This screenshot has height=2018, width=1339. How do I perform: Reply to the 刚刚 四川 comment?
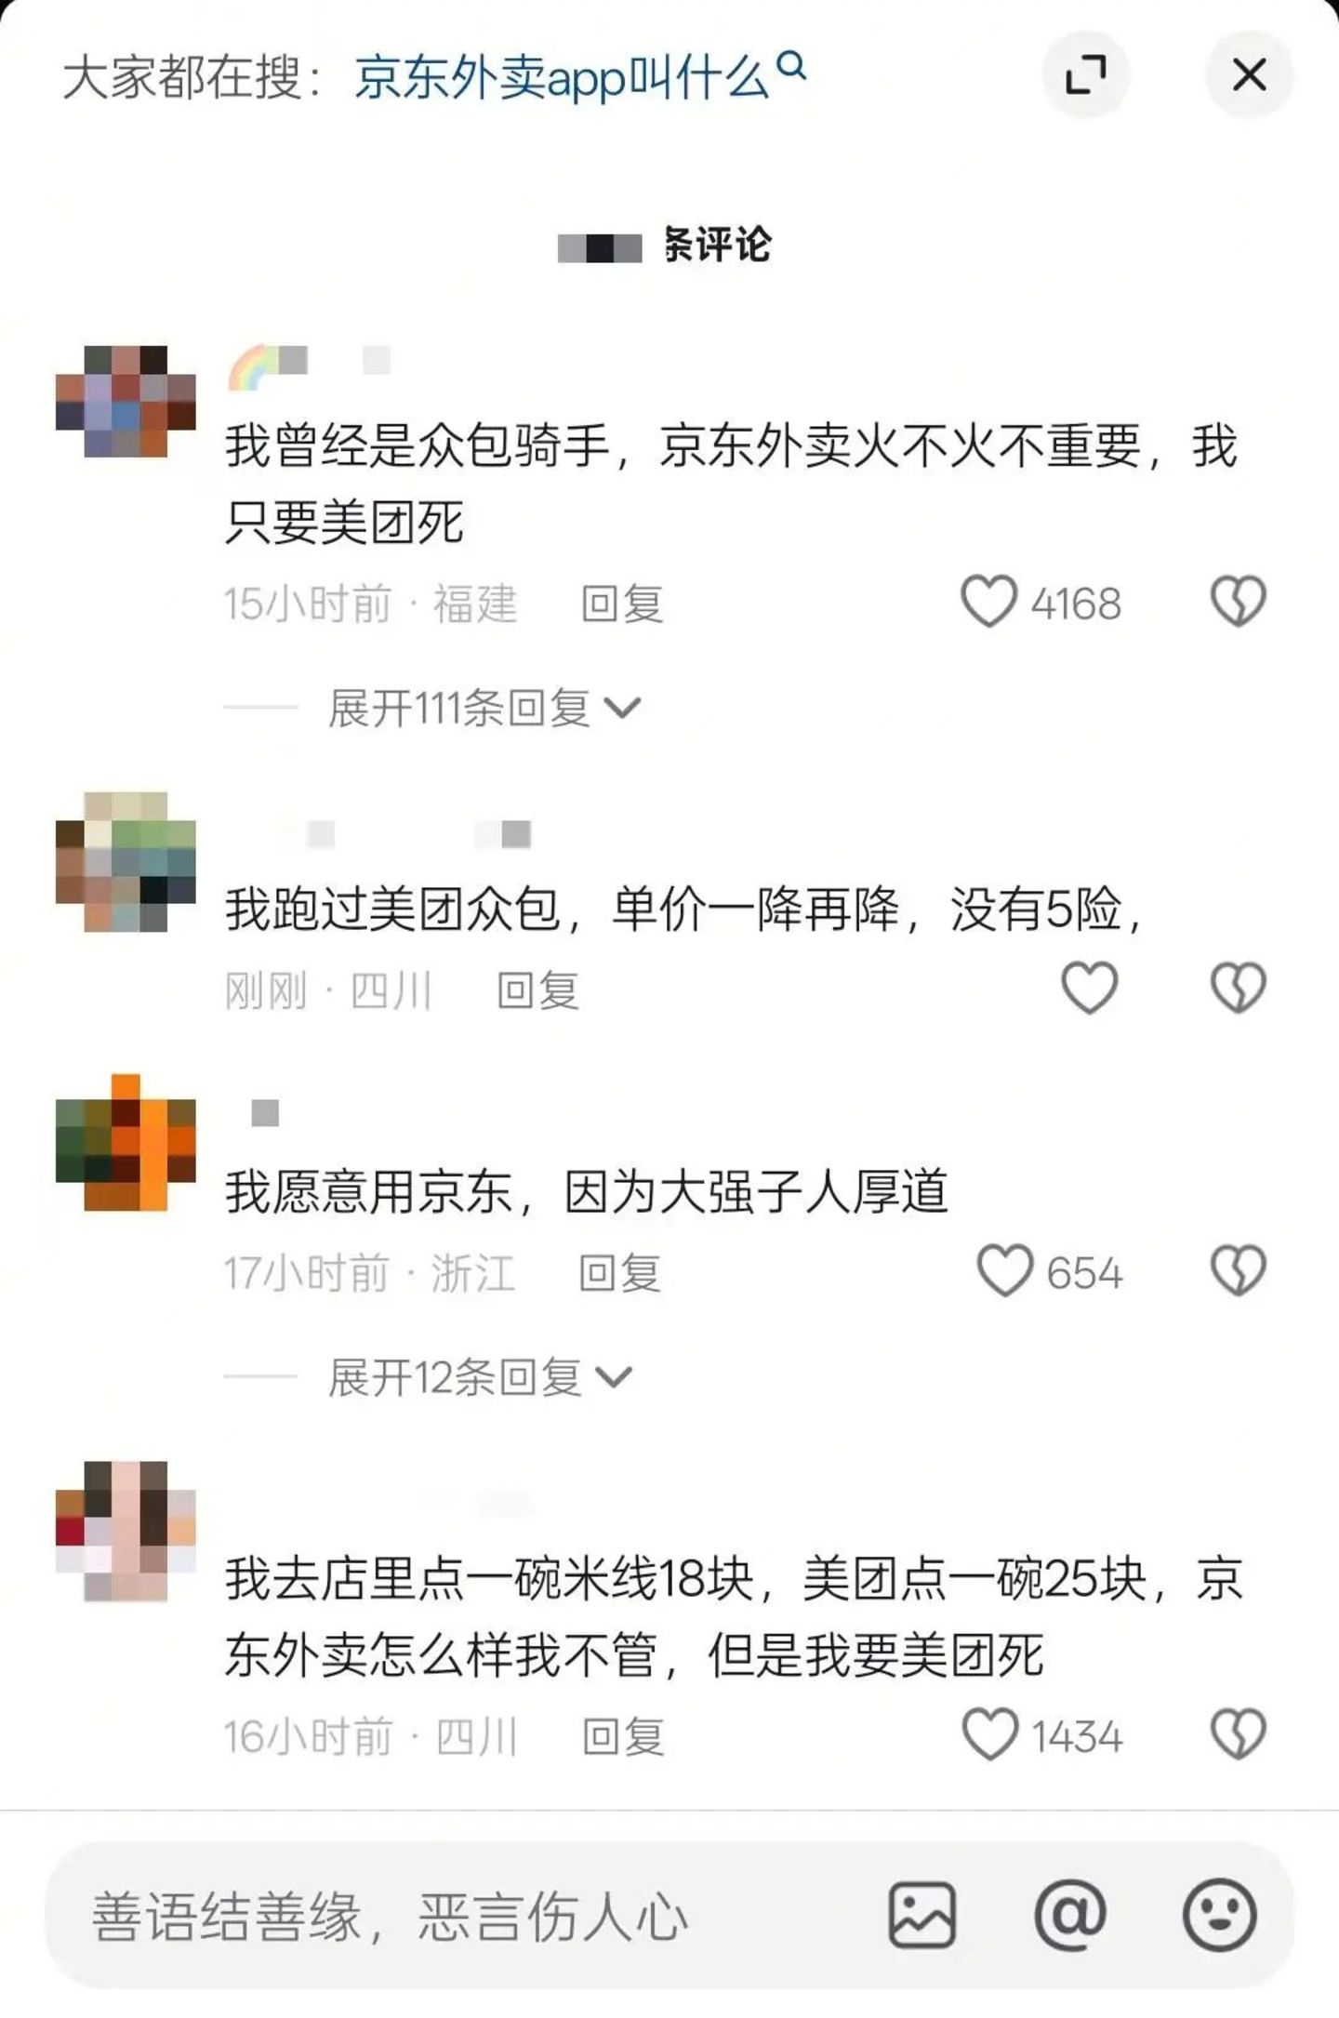tap(537, 990)
